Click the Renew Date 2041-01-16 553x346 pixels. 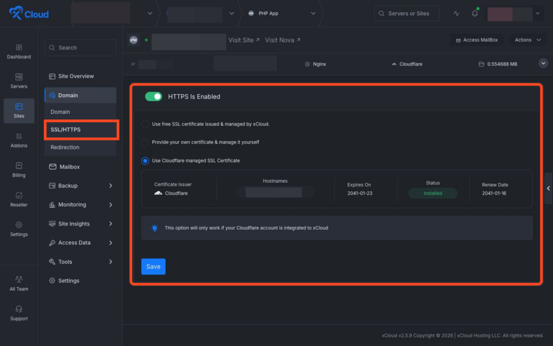pyautogui.click(x=494, y=193)
